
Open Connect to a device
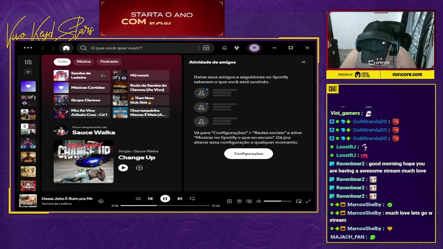click(x=249, y=201)
